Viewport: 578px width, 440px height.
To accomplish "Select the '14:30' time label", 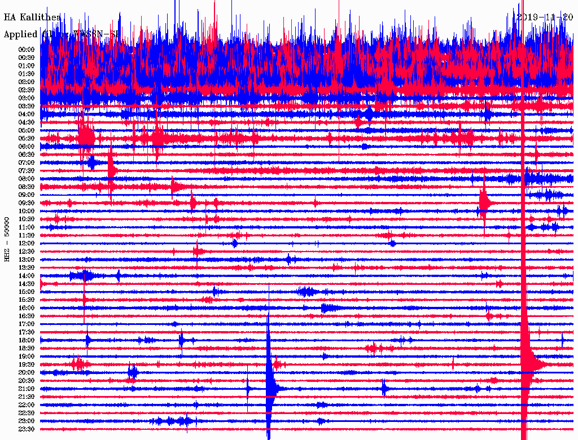I will (27, 284).
